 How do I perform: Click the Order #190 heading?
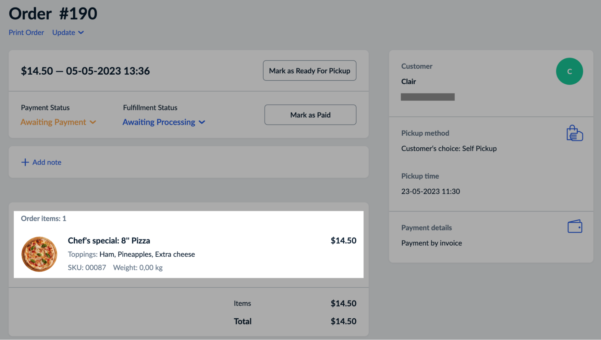[53, 14]
